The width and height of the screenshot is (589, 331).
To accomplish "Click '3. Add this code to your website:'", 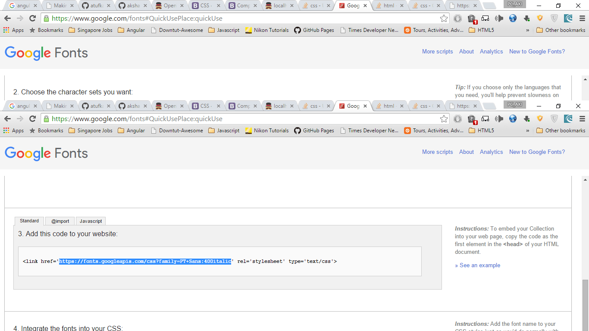I will [68, 234].
